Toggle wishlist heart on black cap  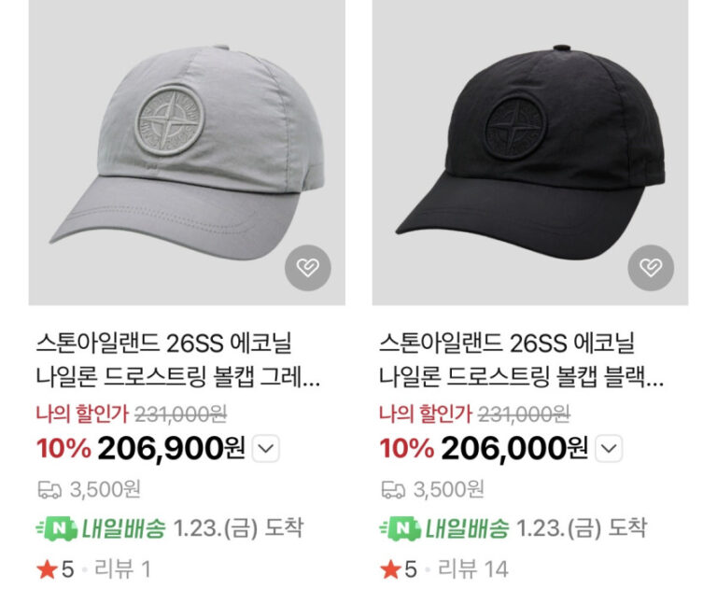pos(651,268)
